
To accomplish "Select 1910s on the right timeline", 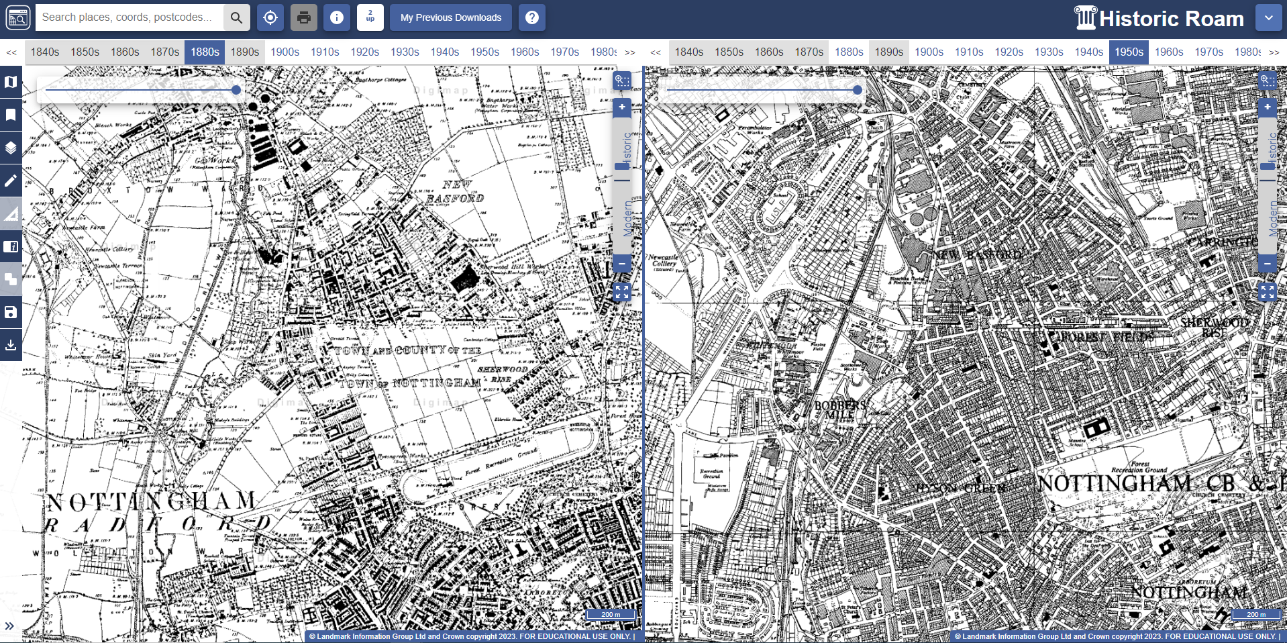I will point(969,52).
